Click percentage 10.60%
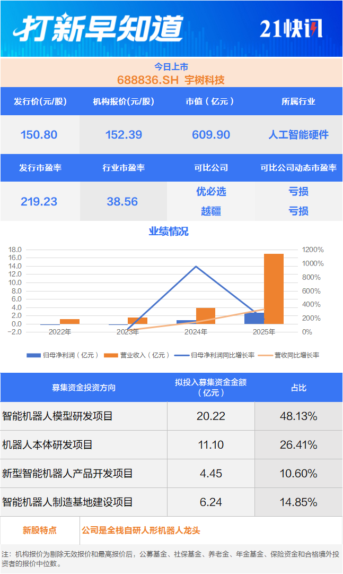Image resolution: width=343 pixels, height=574 pixels. [x=298, y=473]
